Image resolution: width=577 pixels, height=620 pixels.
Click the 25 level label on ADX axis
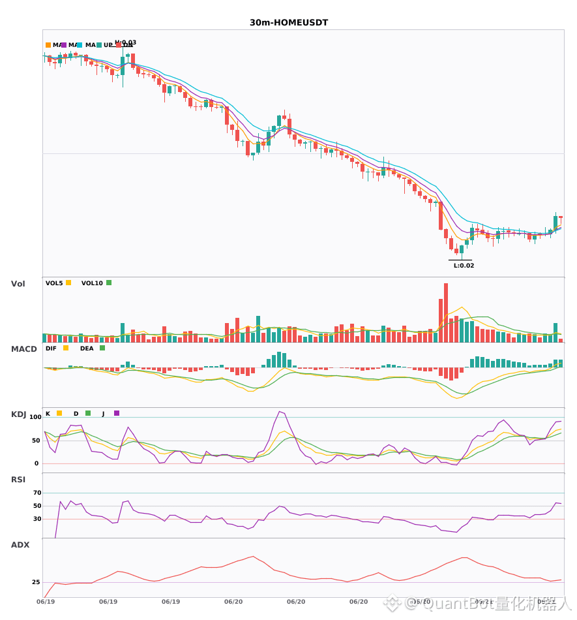(36, 582)
